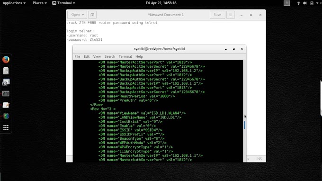Screen dimensions: 322x181
Task: Toggle the INS insert mode indicator
Action: tap(259, 159)
